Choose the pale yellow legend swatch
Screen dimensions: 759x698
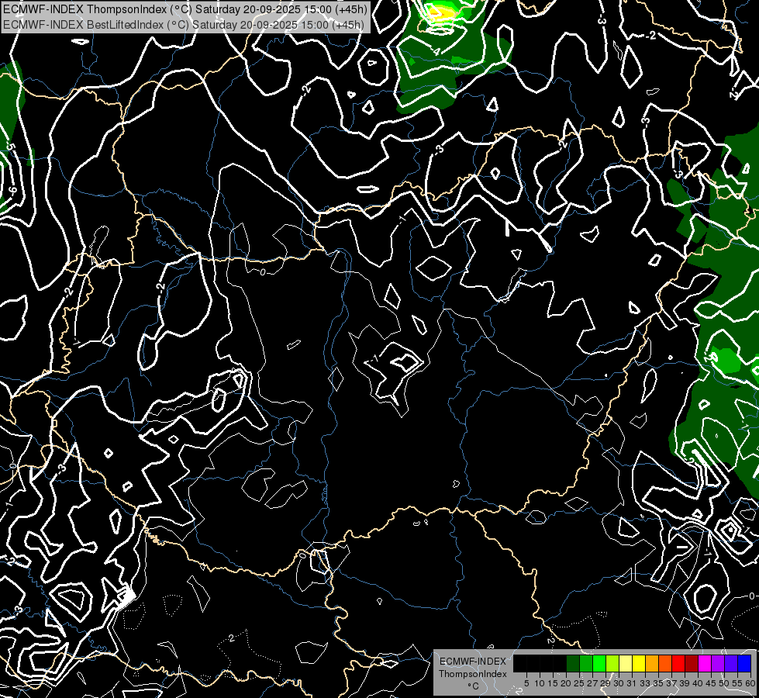pyautogui.click(x=626, y=663)
